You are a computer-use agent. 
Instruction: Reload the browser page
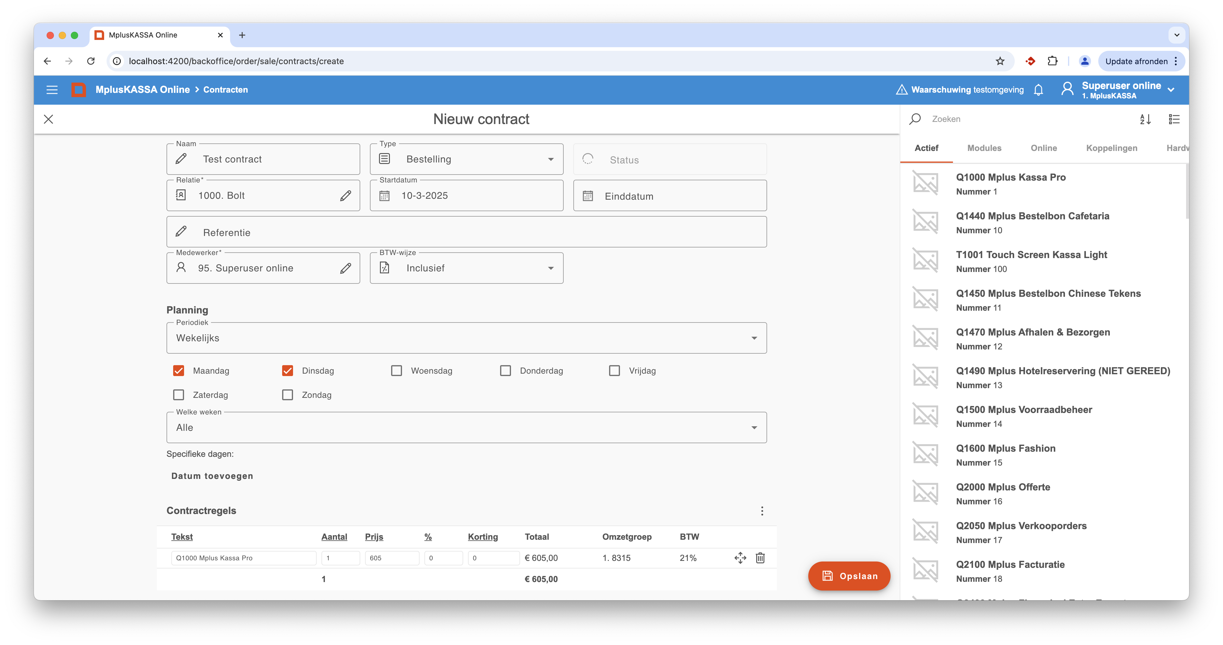pos(91,61)
